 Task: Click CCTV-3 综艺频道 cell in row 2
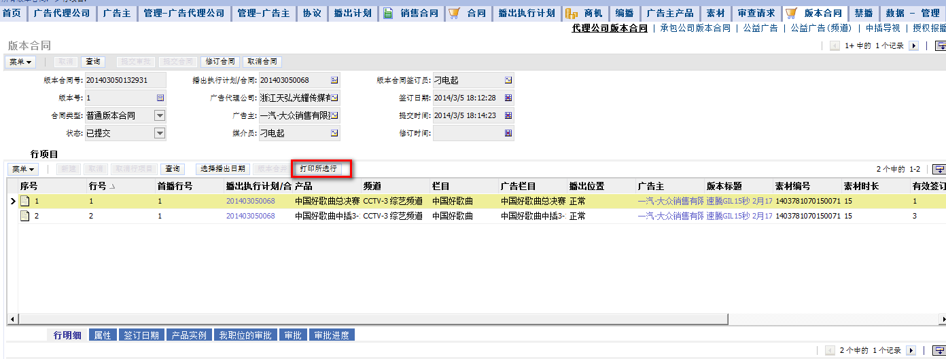[x=396, y=216]
